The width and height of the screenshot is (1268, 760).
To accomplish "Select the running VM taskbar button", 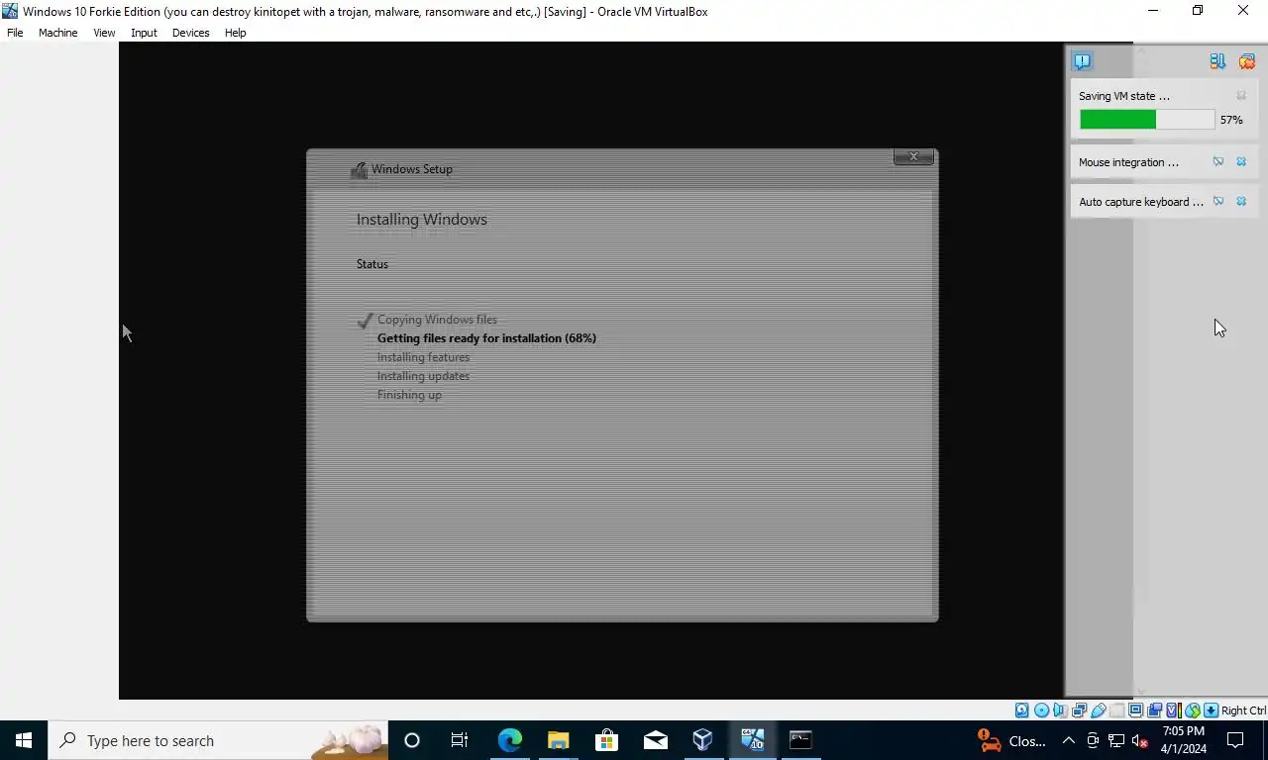I will pyautogui.click(x=752, y=740).
